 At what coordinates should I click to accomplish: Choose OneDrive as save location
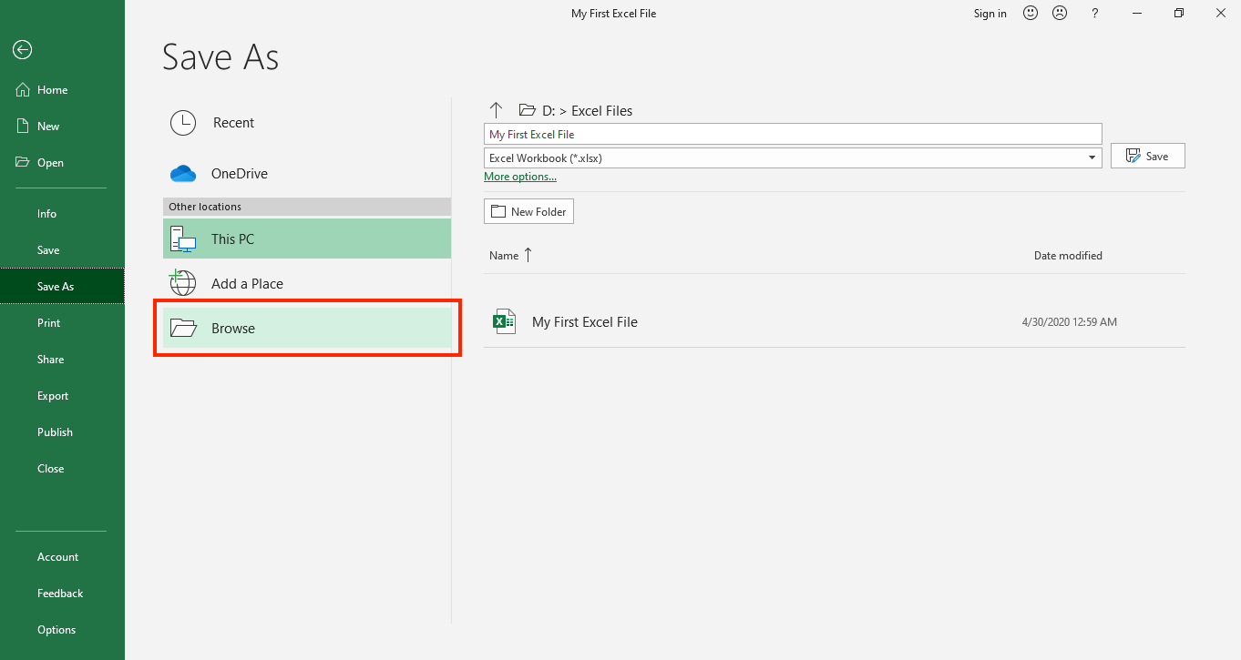pyautogui.click(x=307, y=174)
